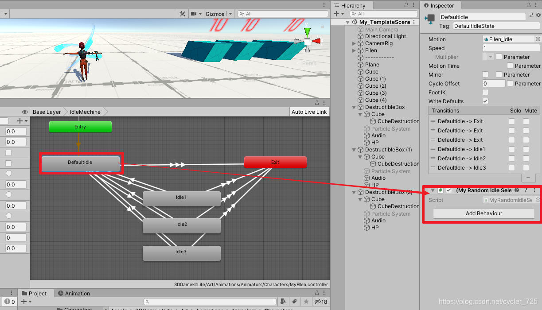Go to Base Layer breadcrumb
Viewport: 542px width, 310px height.
pos(47,112)
